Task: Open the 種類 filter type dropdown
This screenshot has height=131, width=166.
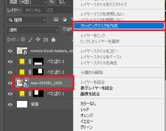Action: click(x=27, y=20)
